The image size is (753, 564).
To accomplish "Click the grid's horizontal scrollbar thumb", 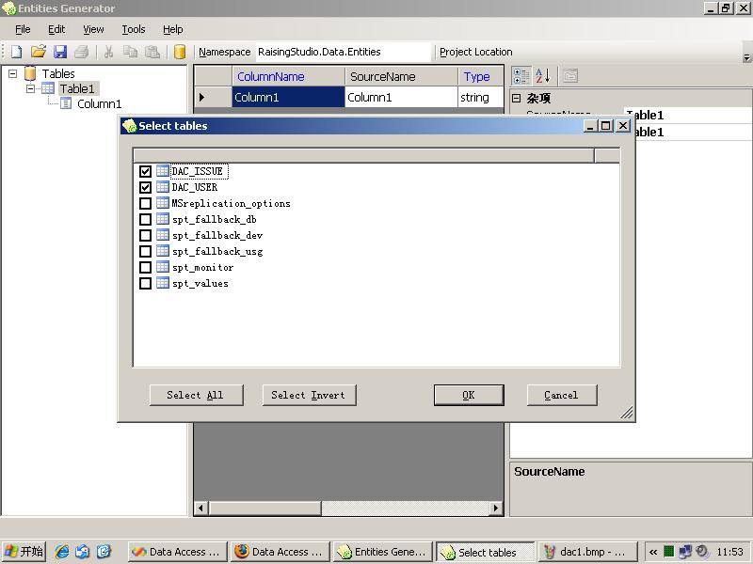I will coord(264,509).
